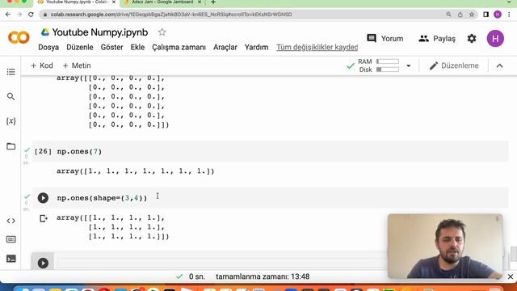This screenshot has height=291, width=517.
Task: Click Tüm değişiklikler kaydedildi link
Action: tap(317, 47)
